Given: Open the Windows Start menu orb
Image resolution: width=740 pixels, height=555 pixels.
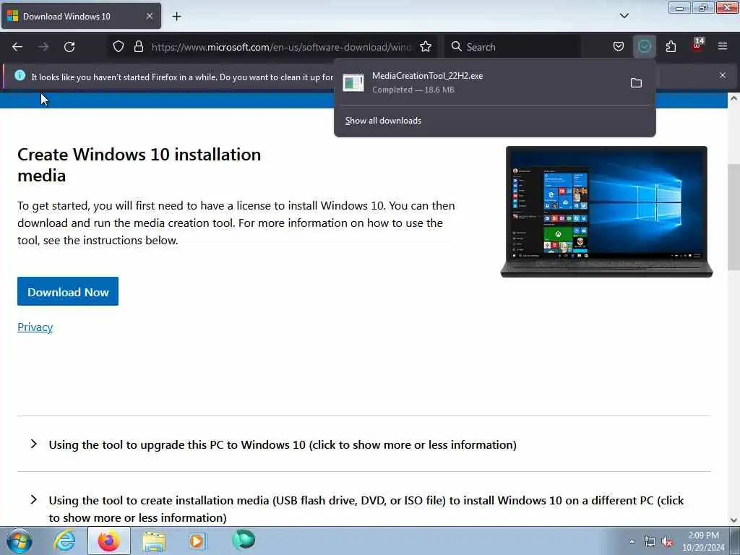Looking at the screenshot, I should pos(20,541).
